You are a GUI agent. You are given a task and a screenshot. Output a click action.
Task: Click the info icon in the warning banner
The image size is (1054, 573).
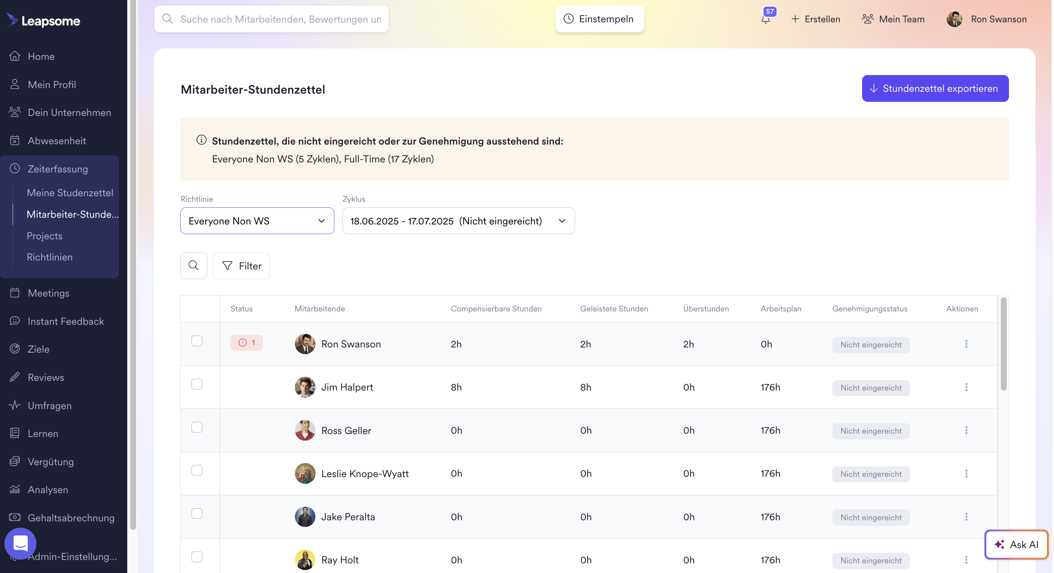pyautogui.click(x=201, y=140)
